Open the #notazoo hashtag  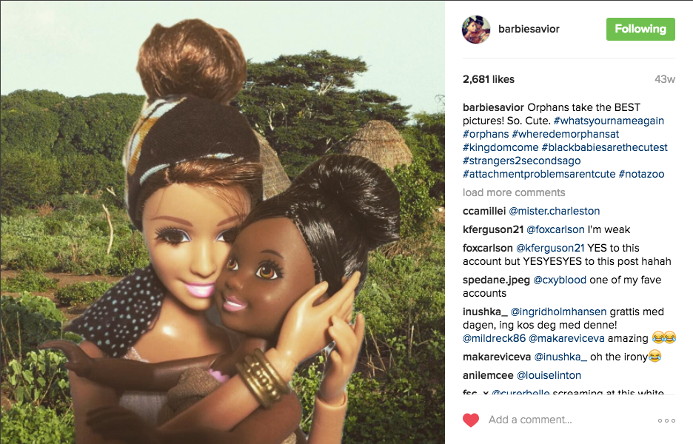(641, 174)
